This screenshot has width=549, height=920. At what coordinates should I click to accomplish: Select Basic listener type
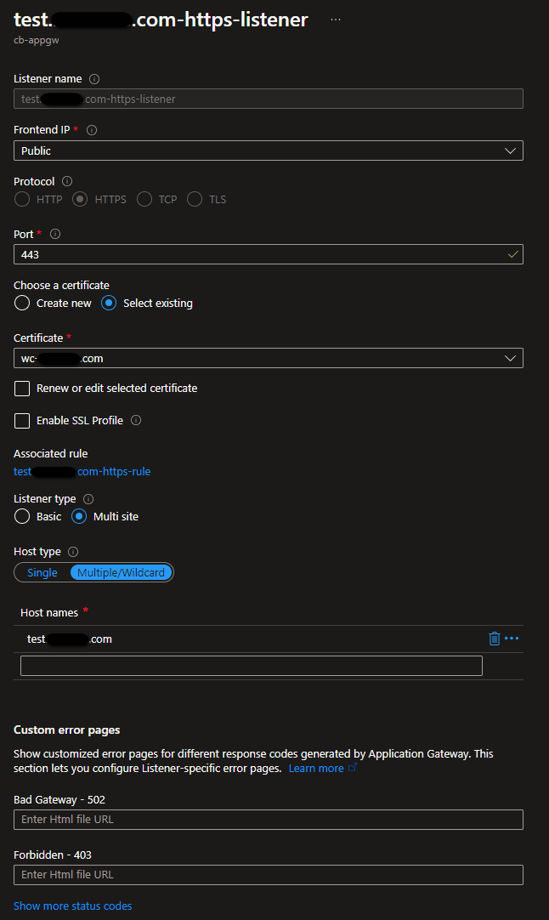[22, 517]
